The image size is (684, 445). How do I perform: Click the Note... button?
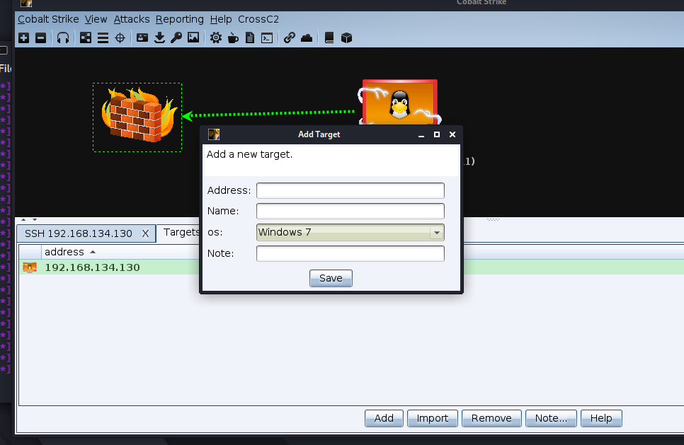[x=551, y=418]
